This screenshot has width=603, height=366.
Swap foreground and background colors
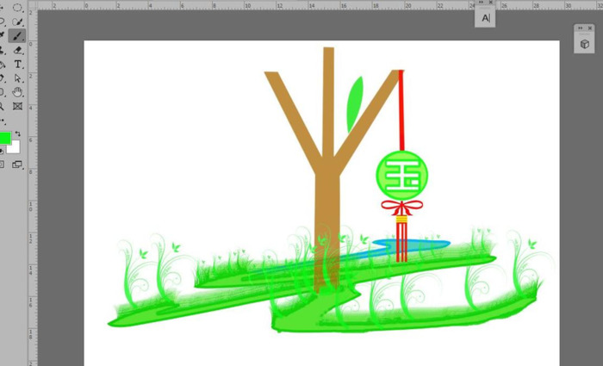17,133
